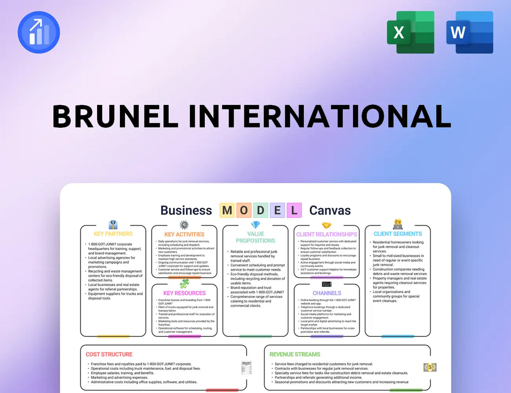Click the word Business in canvas title
This screenshot has height=393, width=511.
186,210
